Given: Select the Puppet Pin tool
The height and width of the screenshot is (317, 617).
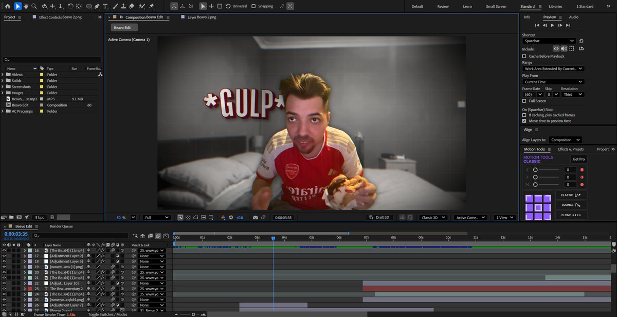Looking at the screenshot, I should 152,6.
